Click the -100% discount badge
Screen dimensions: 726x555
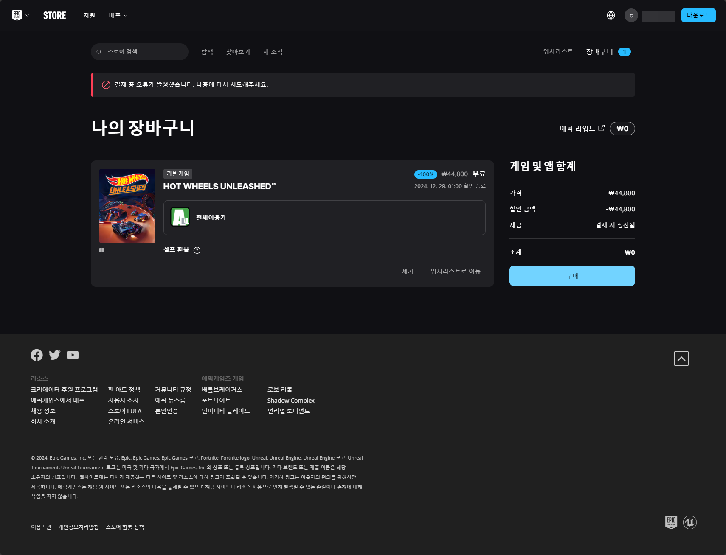tap(426, 174)
